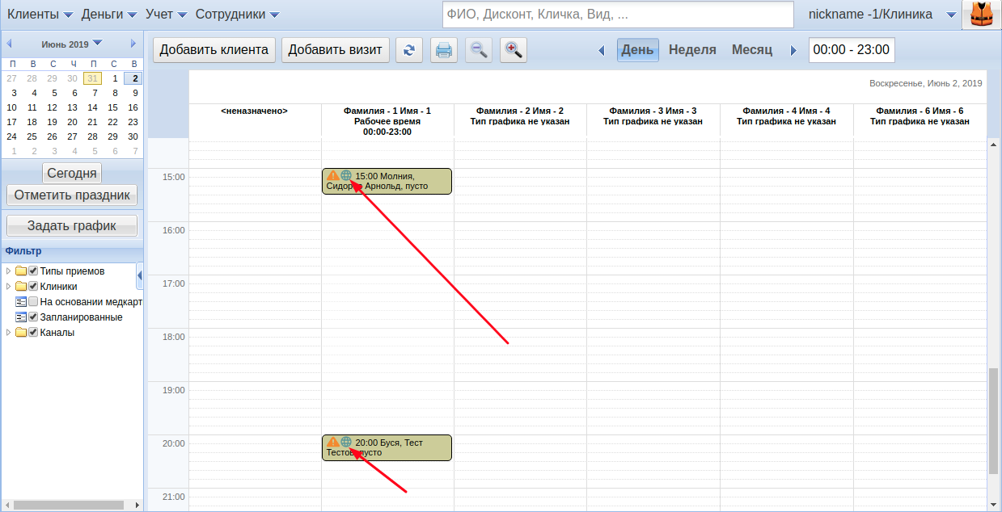Click the zoom out magnifier icon
The image size is (1002, 512).
pyautogui.click(x=479, y=50)
